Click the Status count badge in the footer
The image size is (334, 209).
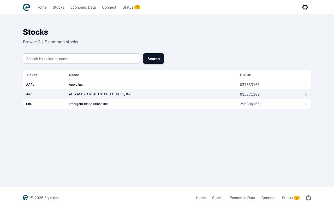click(x=297, y=198)
